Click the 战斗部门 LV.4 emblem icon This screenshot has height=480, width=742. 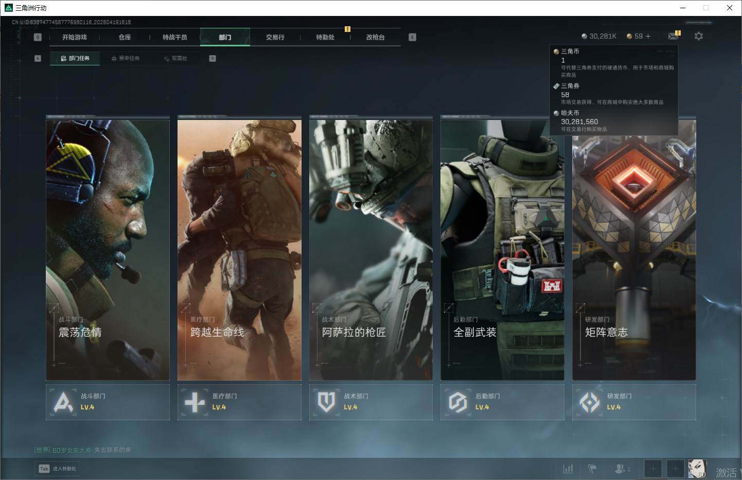[x=63, y=402]
